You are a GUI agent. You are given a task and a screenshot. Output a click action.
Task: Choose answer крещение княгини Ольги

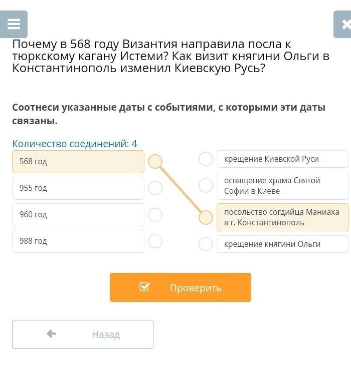(x=282, y=244)
